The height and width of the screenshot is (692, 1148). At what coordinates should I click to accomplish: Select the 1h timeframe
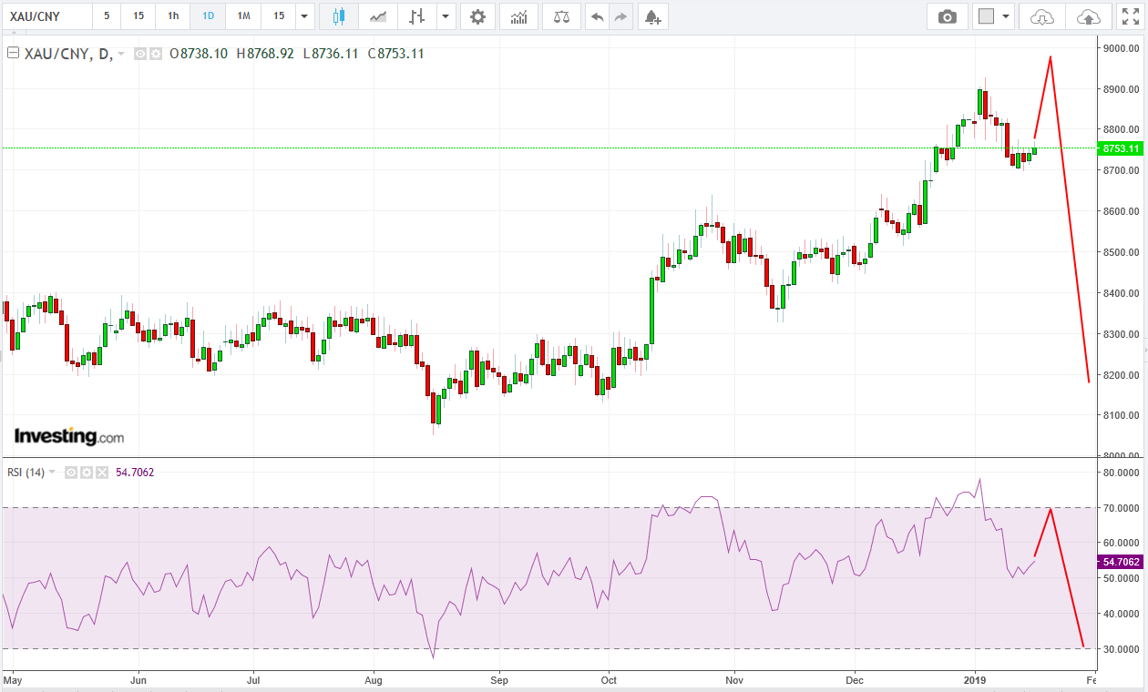pyautogui.click(x=172, y=16)
